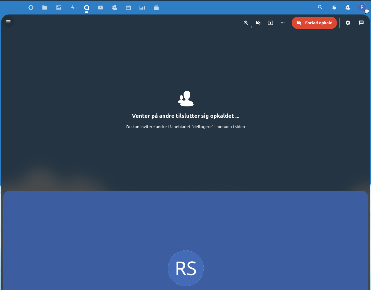Open the Calendar app icon
This screenshot has width=371, height=290.
(128, 8)
